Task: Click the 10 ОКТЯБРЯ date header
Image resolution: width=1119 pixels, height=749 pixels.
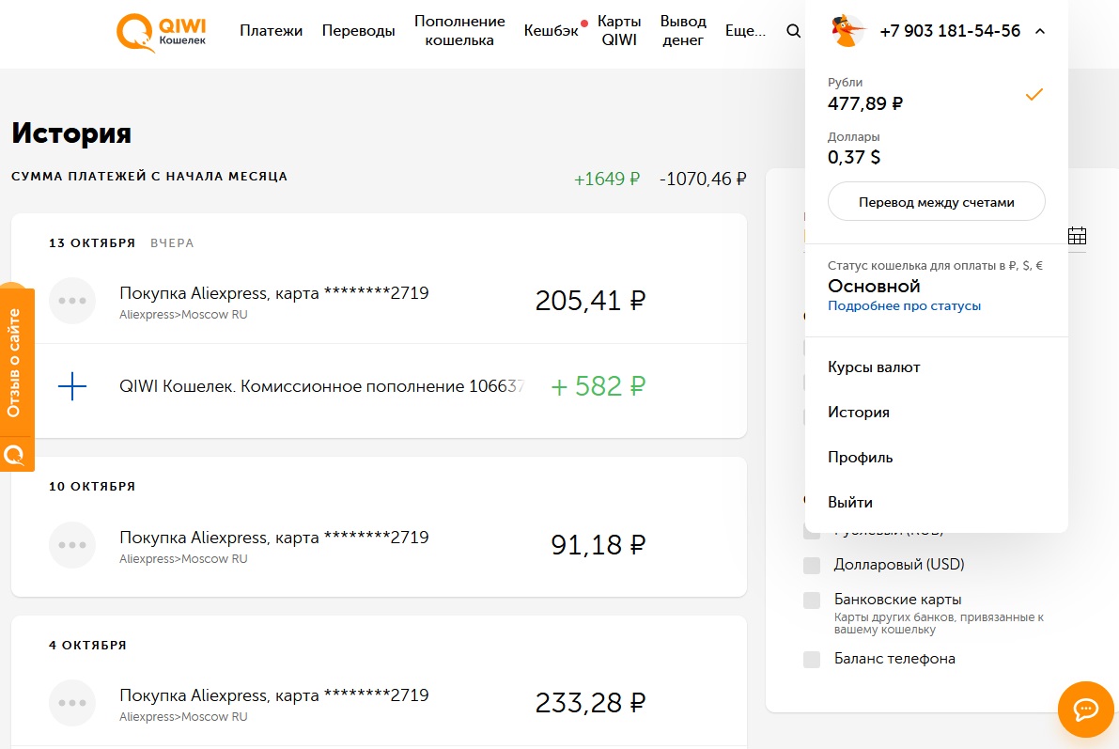Action: pyautogui.click(x=92, y=486)
